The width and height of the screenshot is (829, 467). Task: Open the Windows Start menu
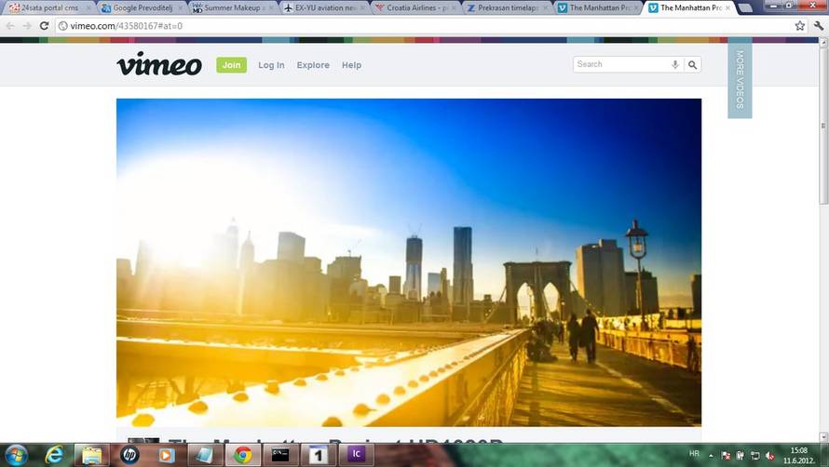click(16, 455)
